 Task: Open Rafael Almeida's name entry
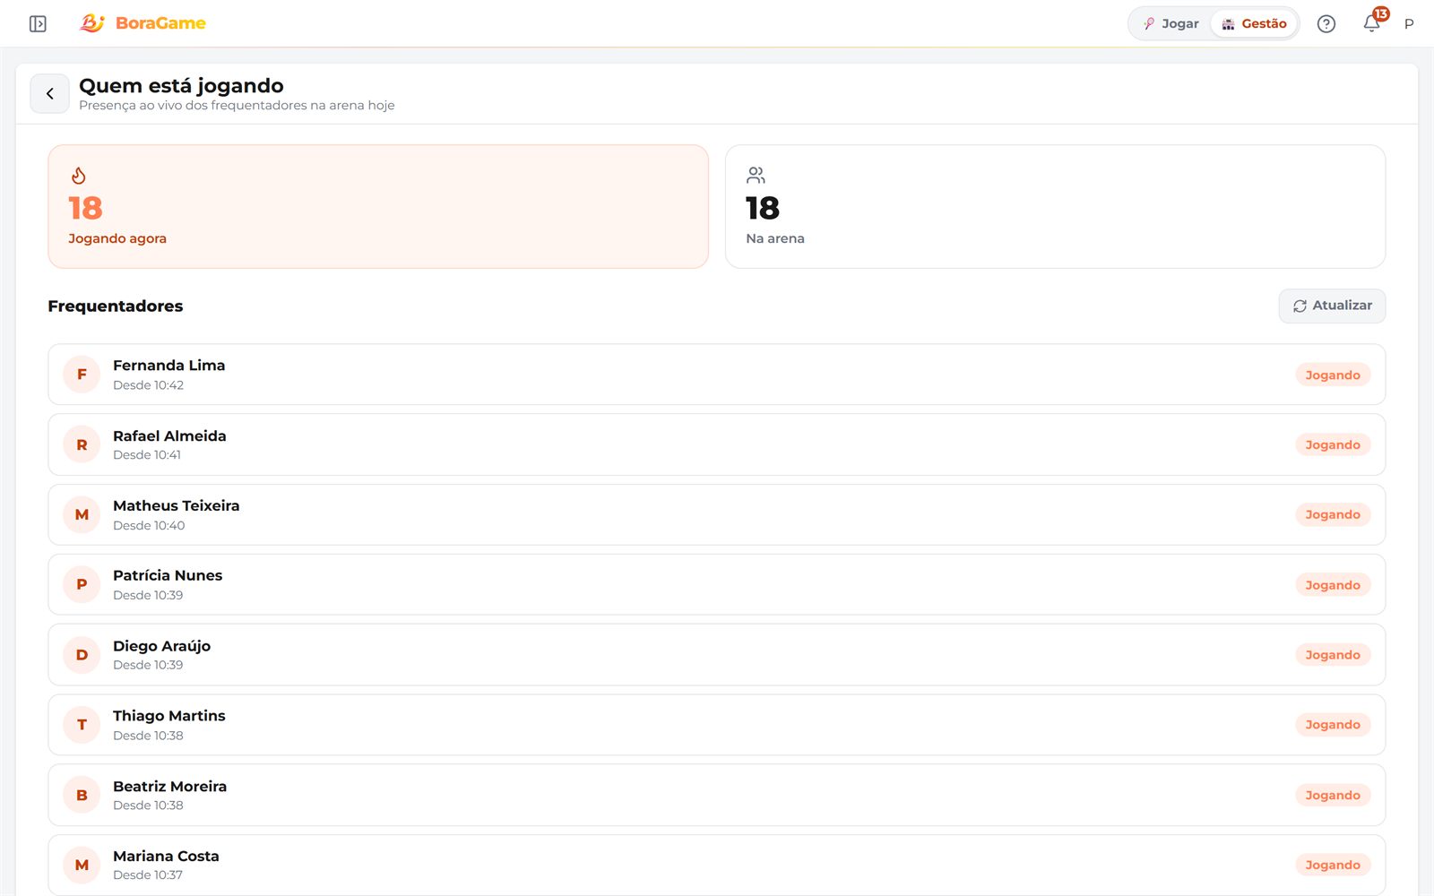(169, 436)
